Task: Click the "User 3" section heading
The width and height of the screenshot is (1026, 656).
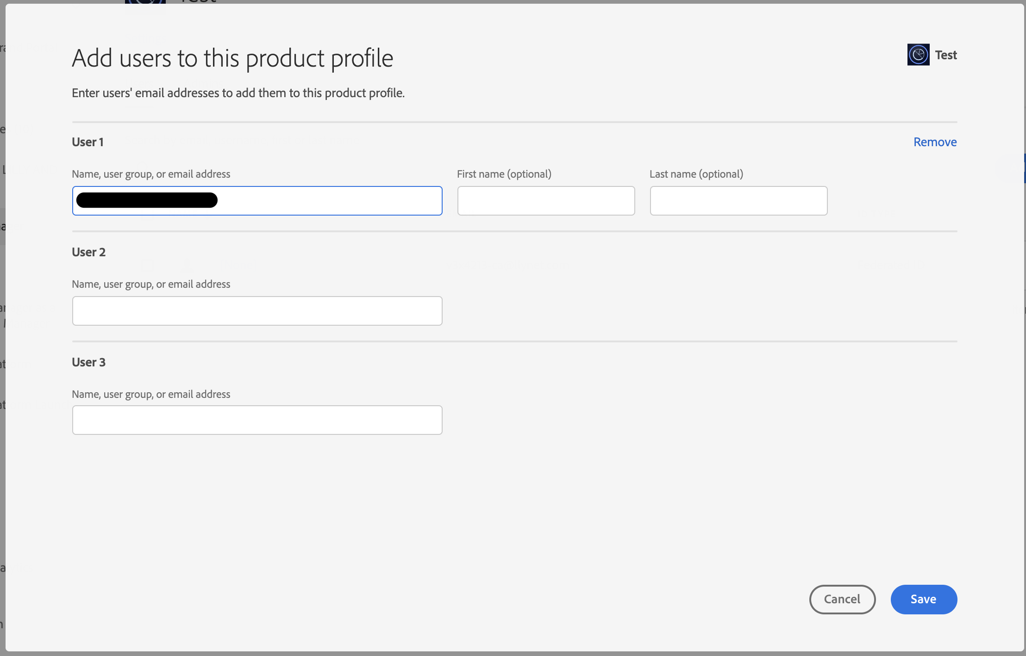Action: [88, 362]
